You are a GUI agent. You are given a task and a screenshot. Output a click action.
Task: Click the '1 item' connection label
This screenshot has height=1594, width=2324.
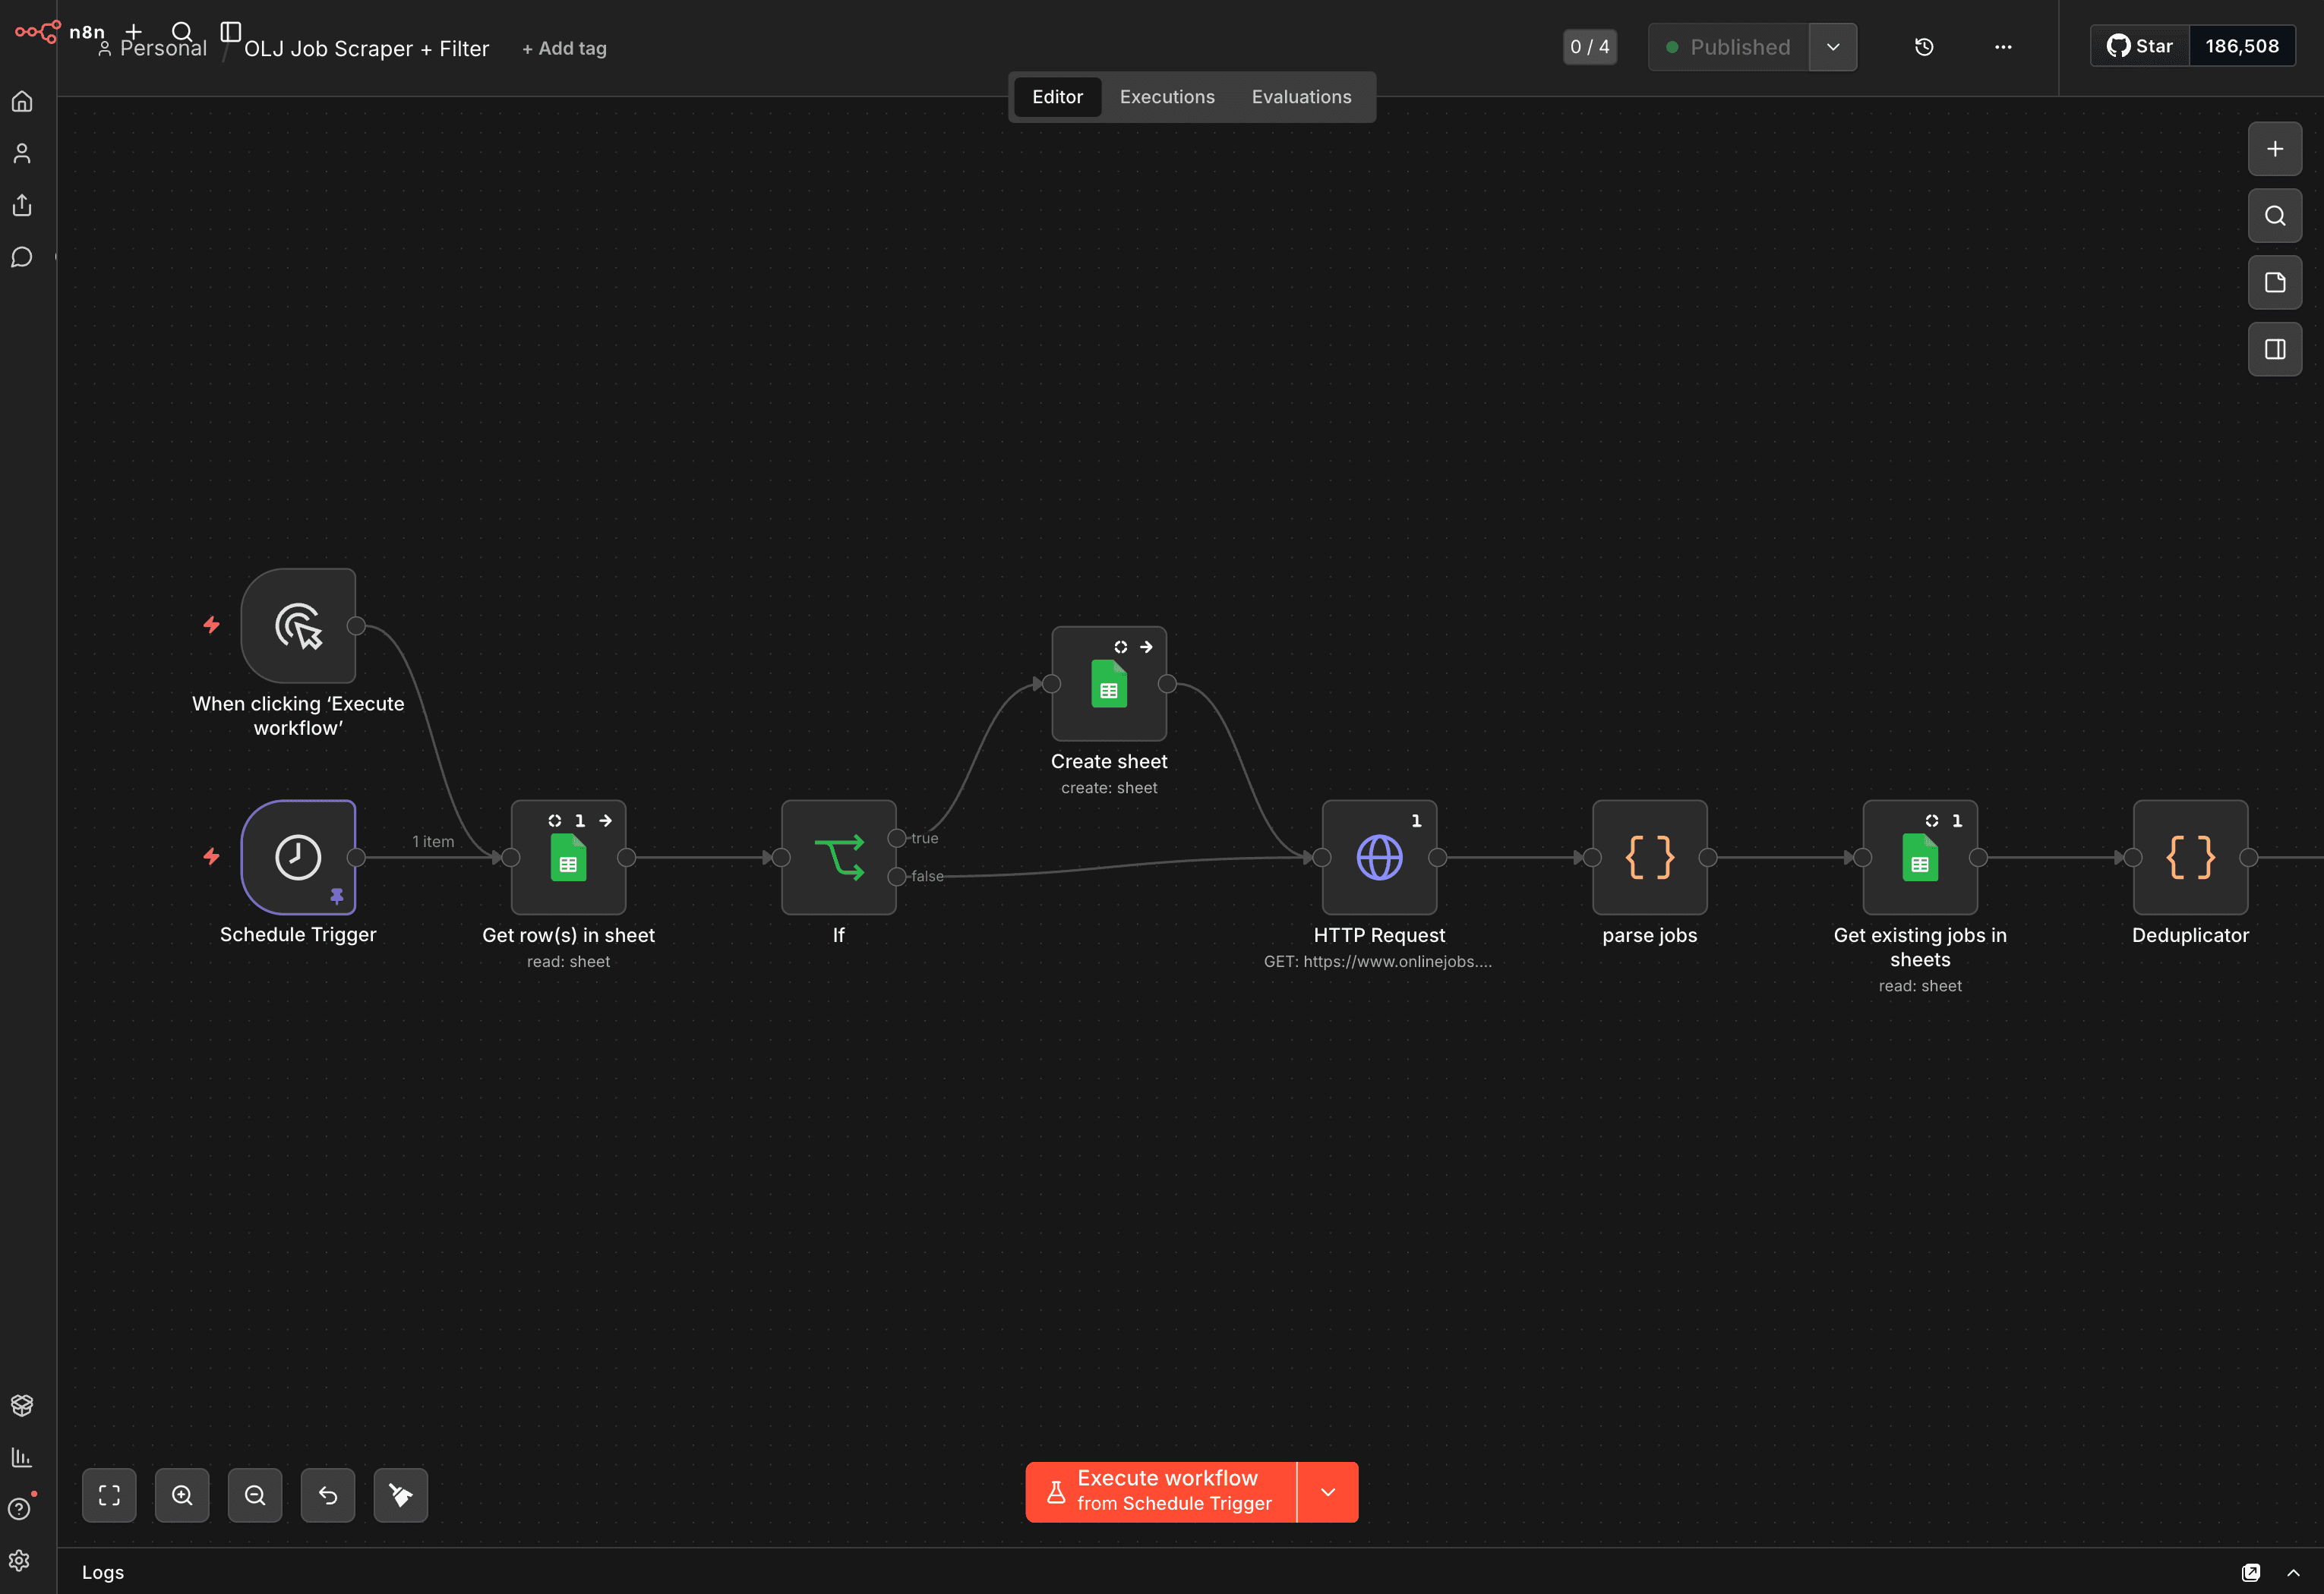(x=433, y=842)
